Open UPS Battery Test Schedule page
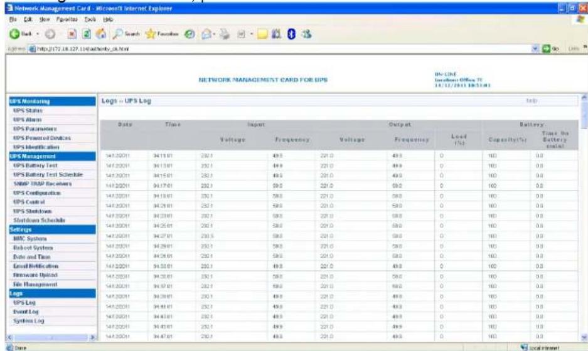The width and height of the screenshot is (588, 351). tap(48, 175)
